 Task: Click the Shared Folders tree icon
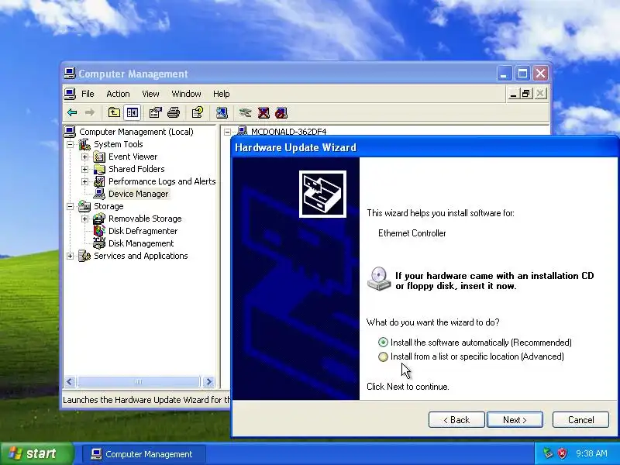pyautogui.click(x=99, y=169)
